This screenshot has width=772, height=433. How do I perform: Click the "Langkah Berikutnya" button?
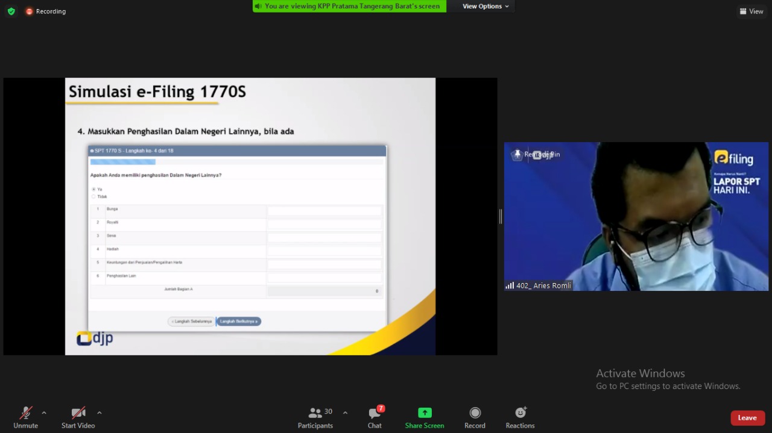[x=239, y=322]
